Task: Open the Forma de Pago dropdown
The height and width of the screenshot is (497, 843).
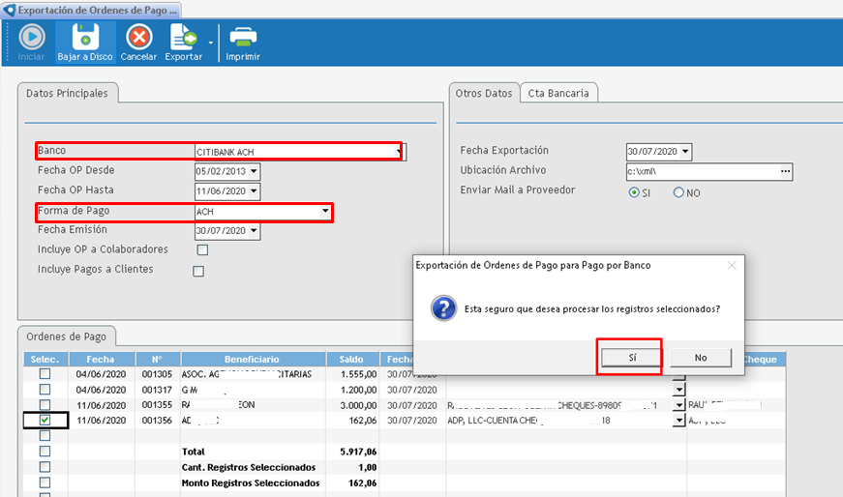Action: (326, 212)
